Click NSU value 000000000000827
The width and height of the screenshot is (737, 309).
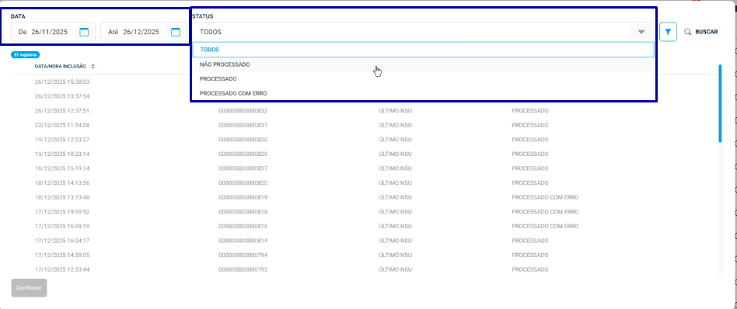tap(243, 168)
